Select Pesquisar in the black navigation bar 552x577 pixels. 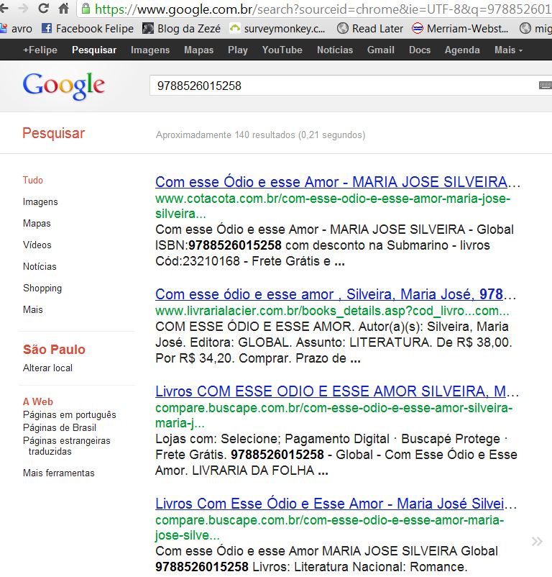(94, 50)
